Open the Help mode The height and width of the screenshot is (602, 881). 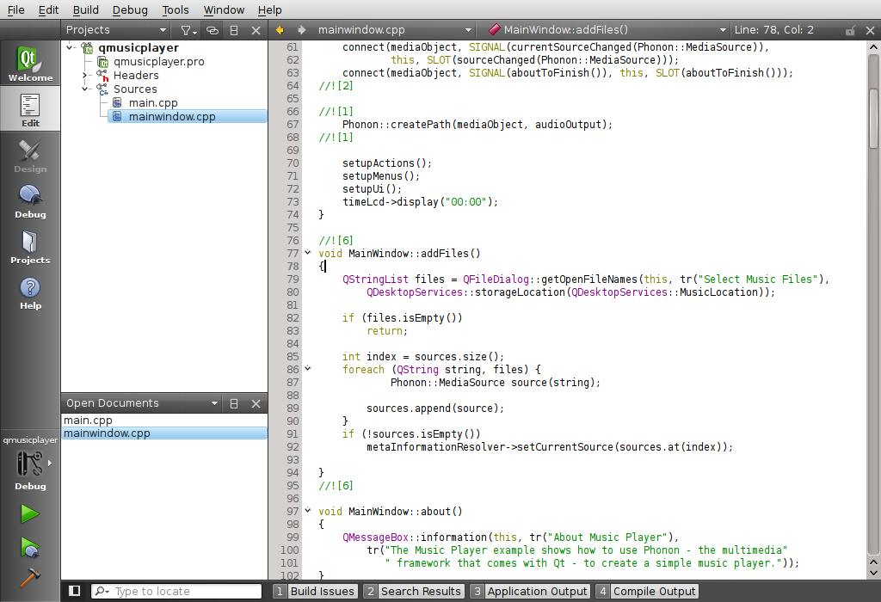(30, 292)
